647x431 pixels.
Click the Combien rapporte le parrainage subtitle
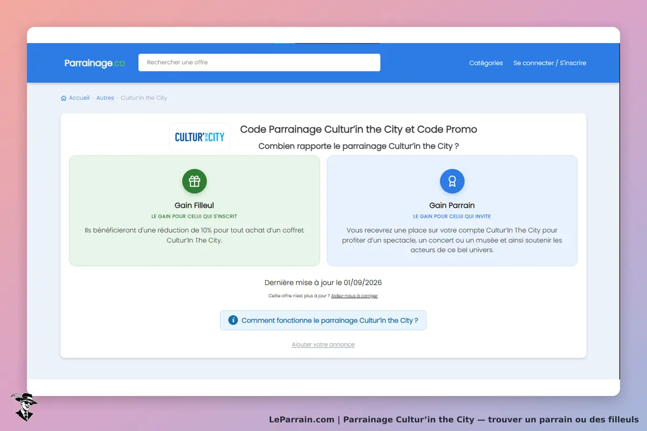359,146
